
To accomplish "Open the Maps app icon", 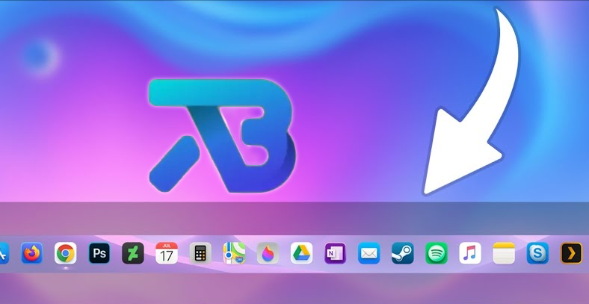I will tap(234, 253).
